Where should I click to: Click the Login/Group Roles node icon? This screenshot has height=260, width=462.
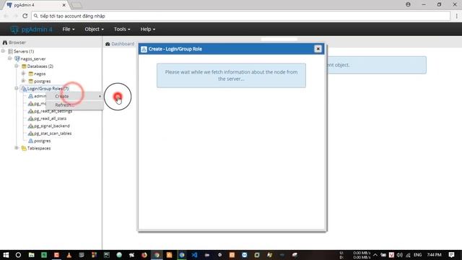click(24, 88)
